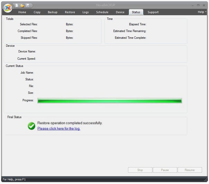Expand the Help dropdown menu

(x=202, y=12)
